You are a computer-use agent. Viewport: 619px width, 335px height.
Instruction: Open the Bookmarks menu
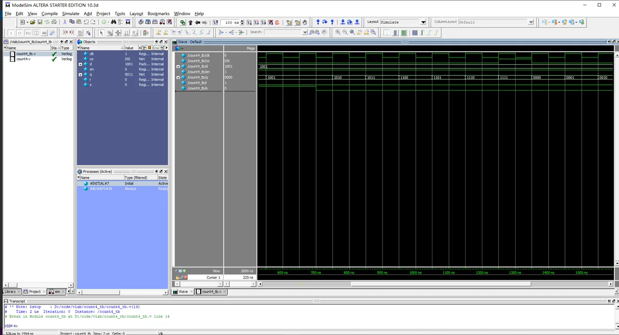[x=159, y=14]
